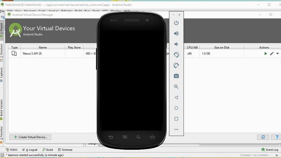Screen dimensions: 281x158
Task: Tap phone hardware search key
Action: 138,137
